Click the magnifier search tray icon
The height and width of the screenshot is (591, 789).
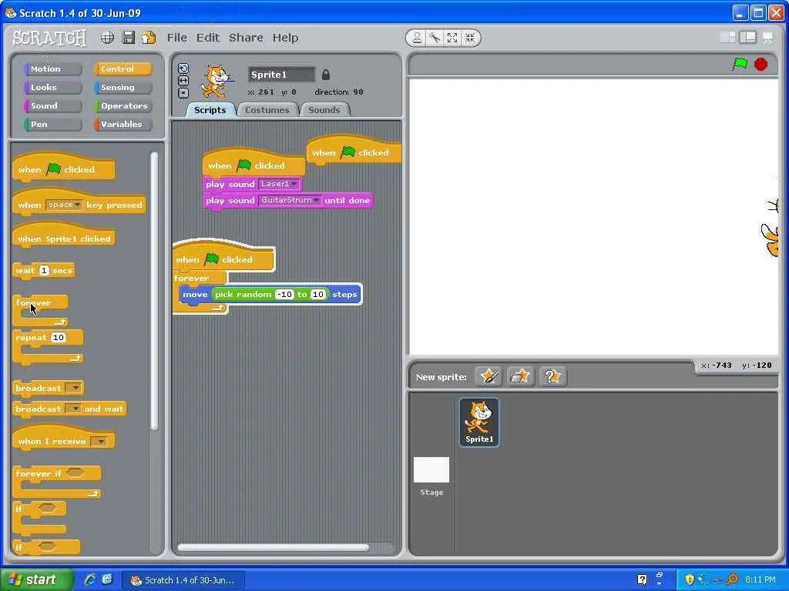click(x=732, y=579)
